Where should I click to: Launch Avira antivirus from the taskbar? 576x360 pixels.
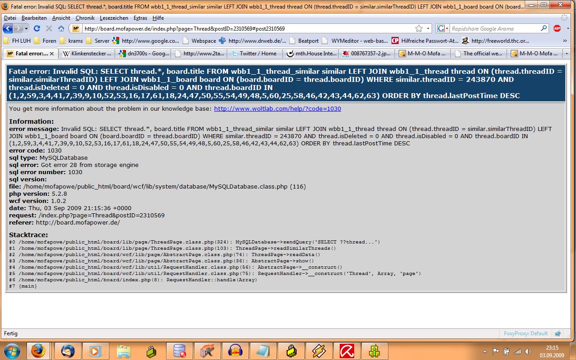click(346, 351)
